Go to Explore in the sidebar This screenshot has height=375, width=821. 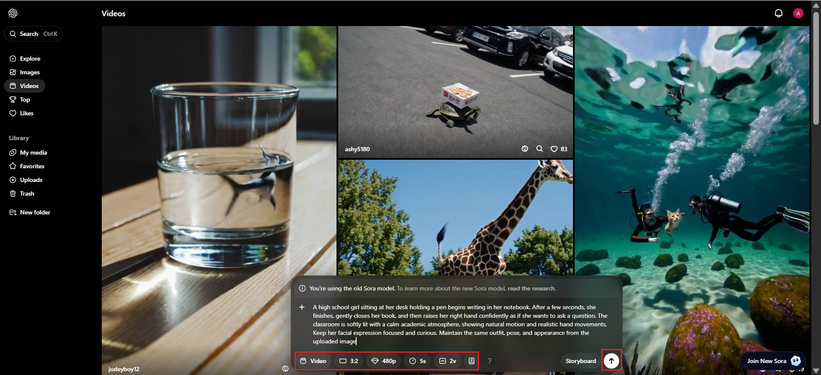(x=30, y=59)
